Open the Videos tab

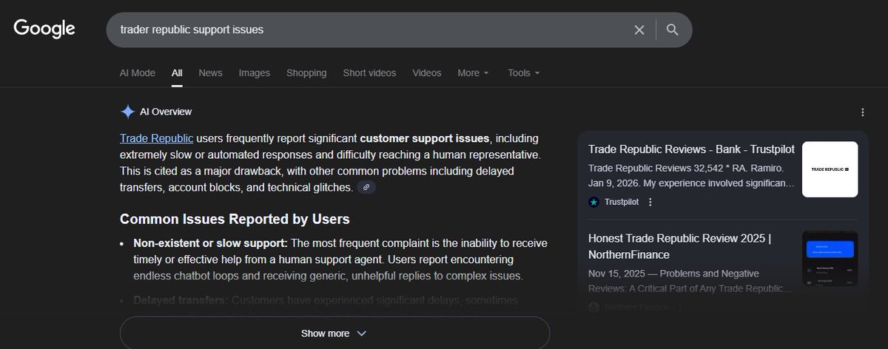coord(427,72)
